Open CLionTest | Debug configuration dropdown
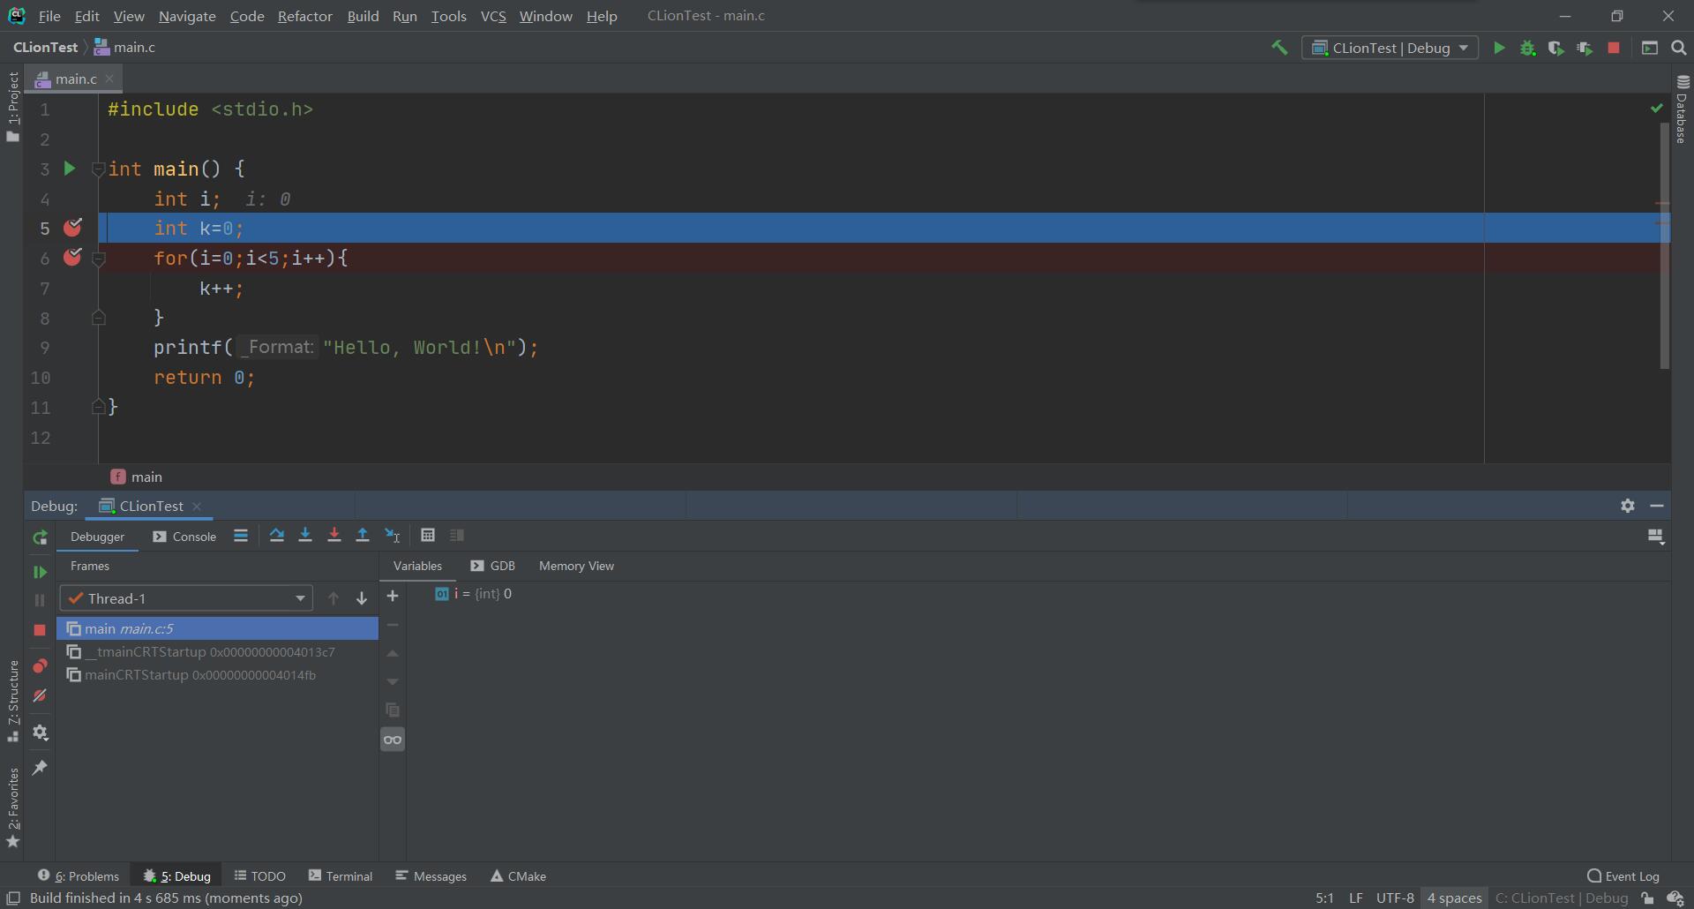This screenshot has height=909, width=1694. click(x=1390, y=49)
